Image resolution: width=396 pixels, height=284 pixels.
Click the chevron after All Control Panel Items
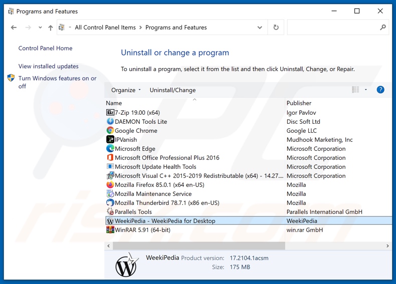(141, 27)
